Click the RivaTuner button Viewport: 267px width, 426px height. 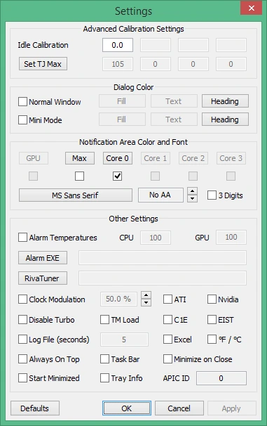click(43, 278)
